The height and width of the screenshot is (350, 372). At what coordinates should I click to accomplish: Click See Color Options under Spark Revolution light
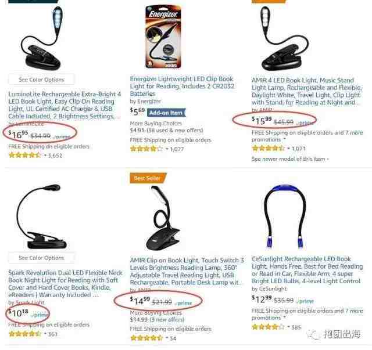pyautogui.click(x=41, y=258)
